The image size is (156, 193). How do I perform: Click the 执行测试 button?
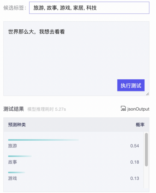click(131, 85)
